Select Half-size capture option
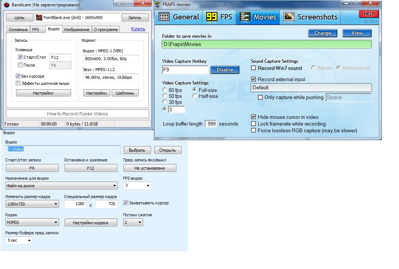The height and width of the screenshot is (269, 399). pyautogui.click(x=195, y=96)
